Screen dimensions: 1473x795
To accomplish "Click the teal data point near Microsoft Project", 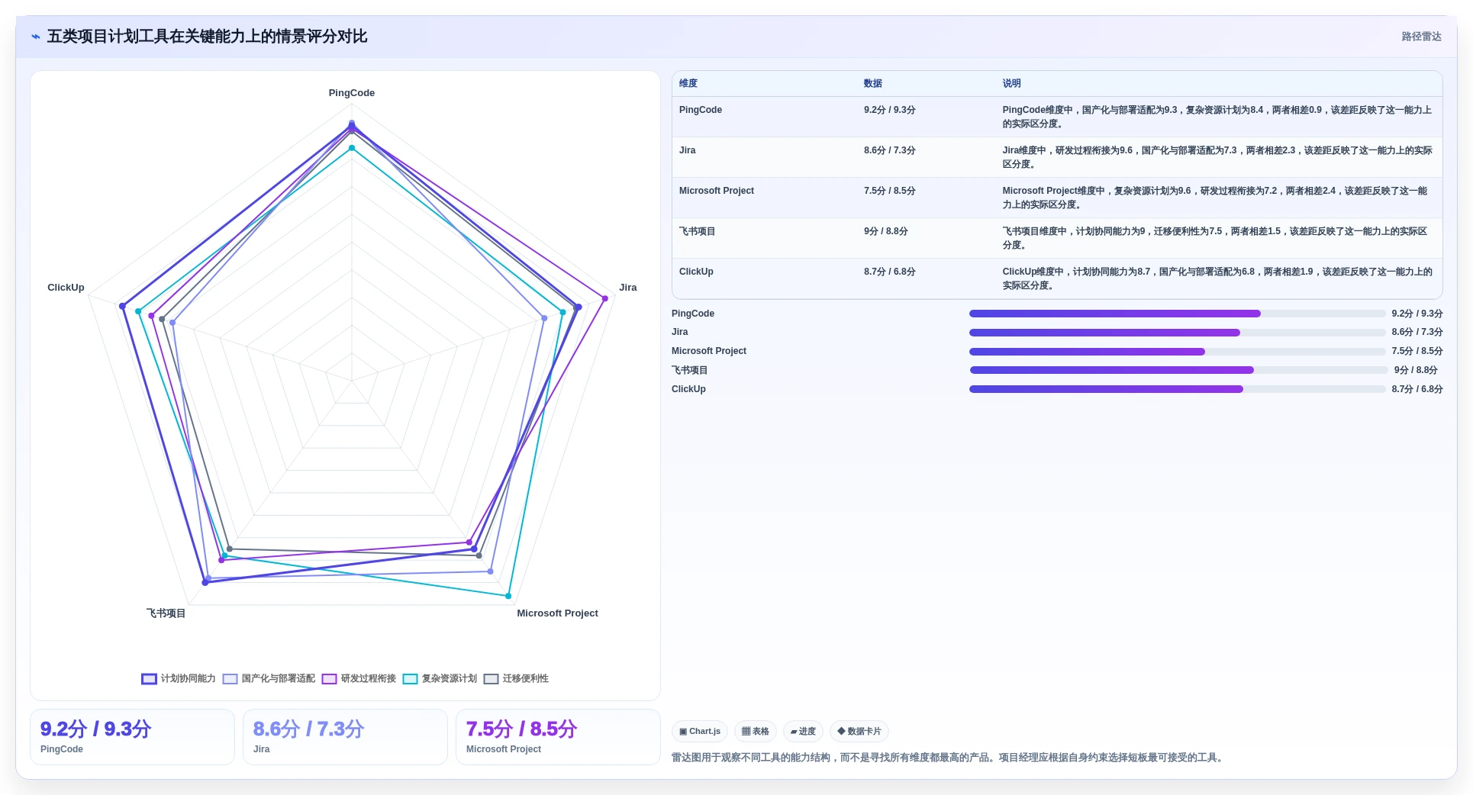I will [x=508, y=596].
